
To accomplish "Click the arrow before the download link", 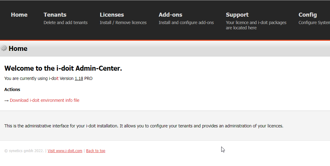I will click(6, 101).
